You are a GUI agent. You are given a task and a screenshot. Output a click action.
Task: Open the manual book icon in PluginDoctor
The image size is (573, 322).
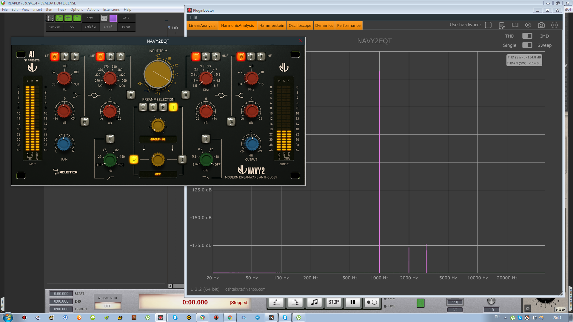(515, 25)
